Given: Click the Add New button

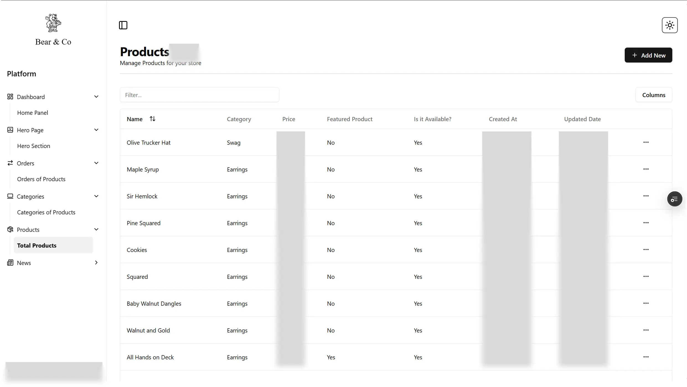Looking at the screenshot, I should 648,55.
